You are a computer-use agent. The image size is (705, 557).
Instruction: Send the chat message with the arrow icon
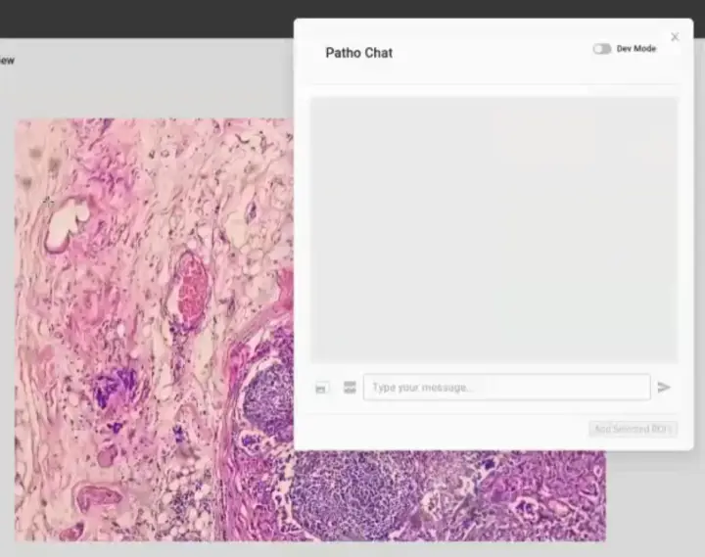point(664,387)
